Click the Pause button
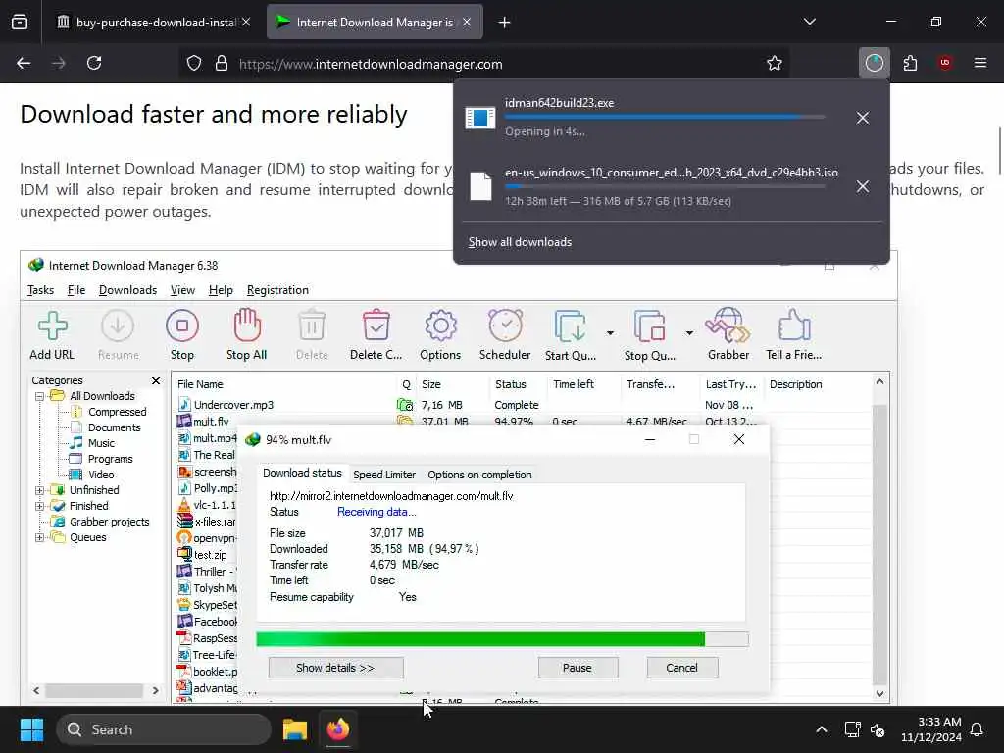The width and height of the screenshot is (1004, 753). click(x=577, y=667)
